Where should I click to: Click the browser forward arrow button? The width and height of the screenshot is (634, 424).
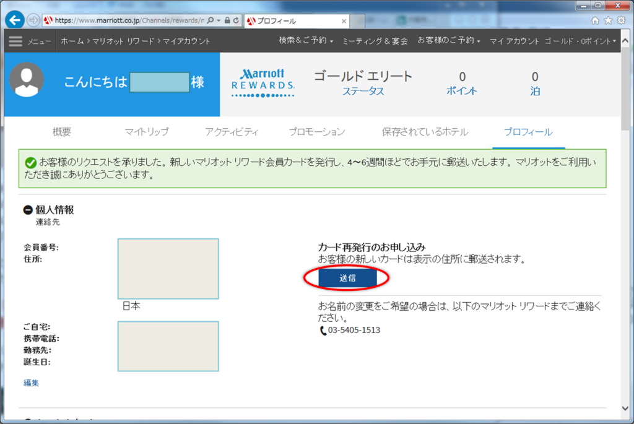33,20
